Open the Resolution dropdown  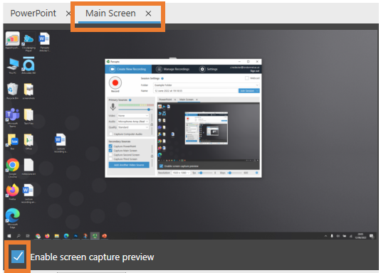(181, 173)
